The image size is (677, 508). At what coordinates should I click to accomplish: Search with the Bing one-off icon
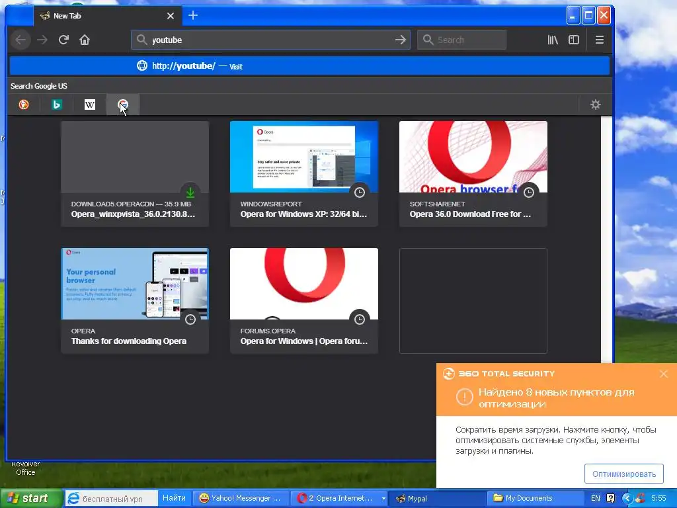57,105
